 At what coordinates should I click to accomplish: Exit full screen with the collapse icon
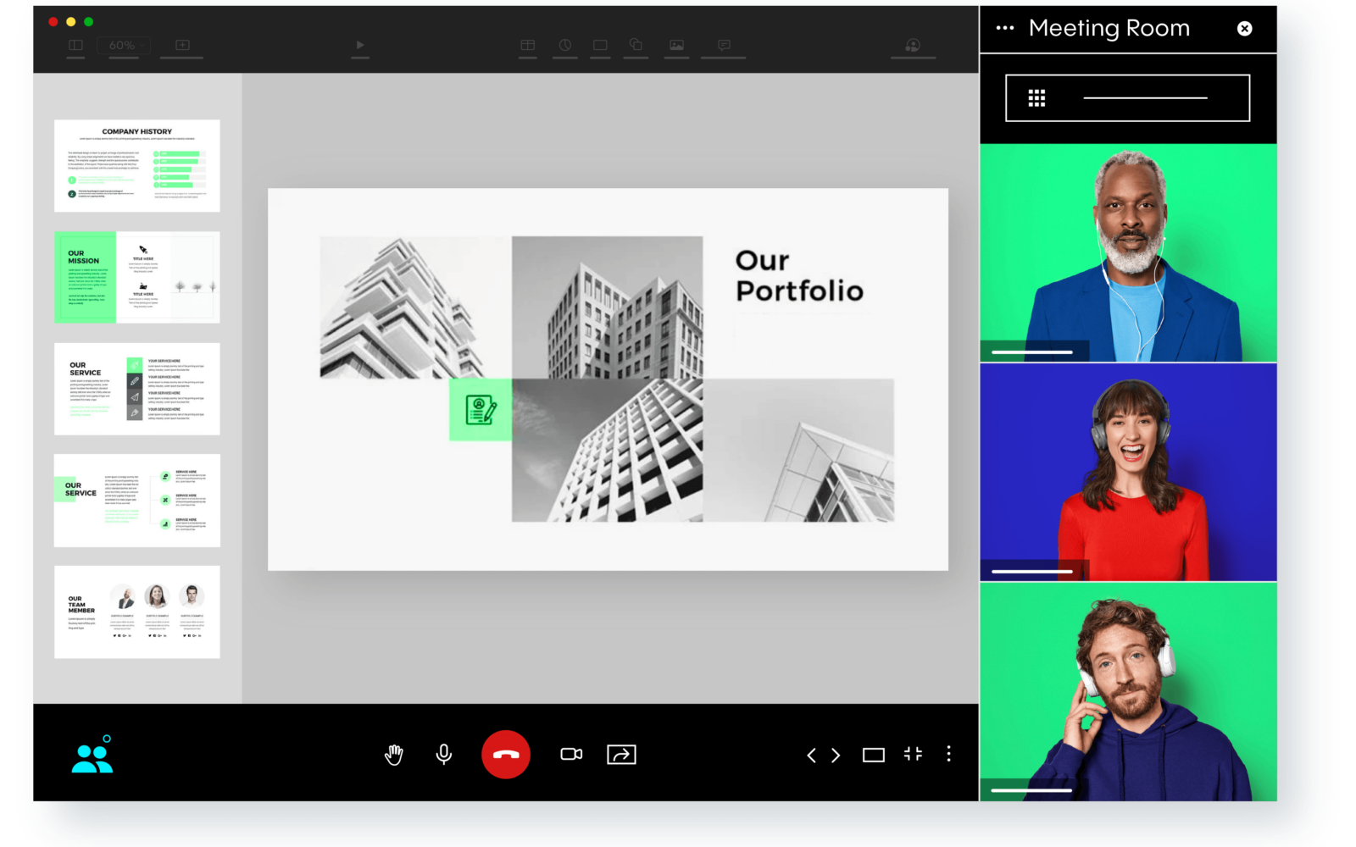(x=913, y=754)
